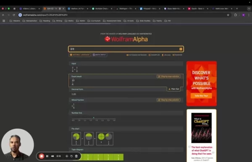Click the Discover What's Possible ad banner
Viewport: 252px width, 162px height.
coord(202,84)
